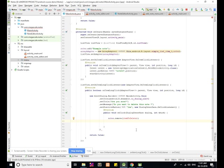The height and width of the screenshot is (168, 224).
Task: Click red error indicator atop editor stripe
Action: 212,17
